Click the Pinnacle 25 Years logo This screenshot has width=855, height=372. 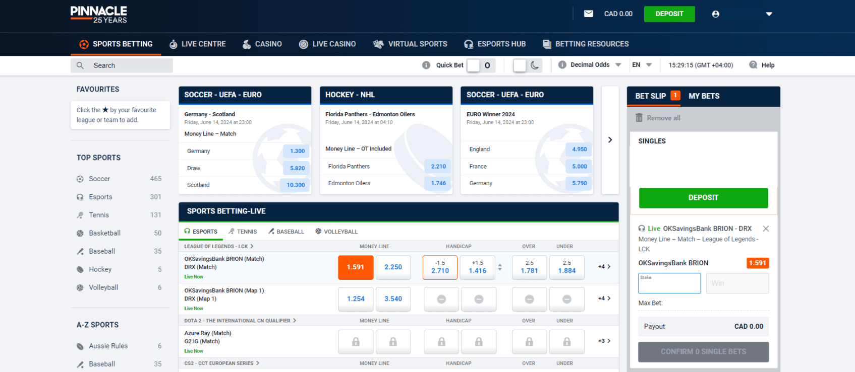[99, 15]
